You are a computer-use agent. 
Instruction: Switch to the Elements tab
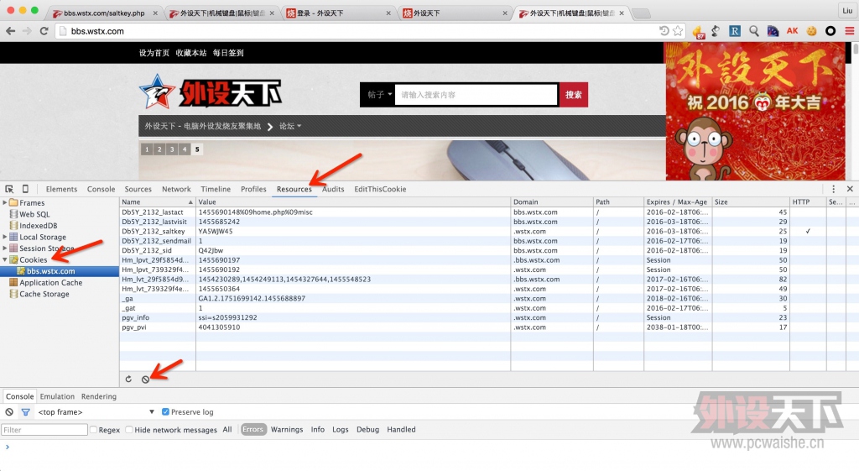61,189
